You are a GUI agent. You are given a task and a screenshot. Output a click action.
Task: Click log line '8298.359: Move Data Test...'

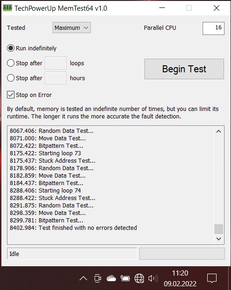pyautogui.click(x=48, y=213)
